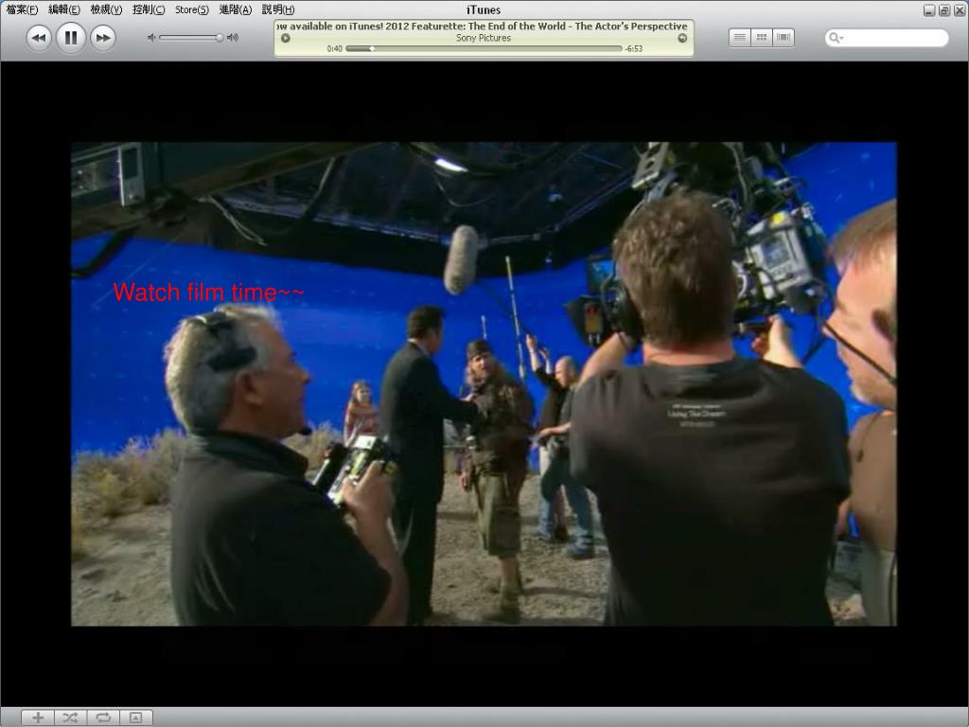
Task: Click the scrolling featurette title text
Action: [x=483, y=26]
